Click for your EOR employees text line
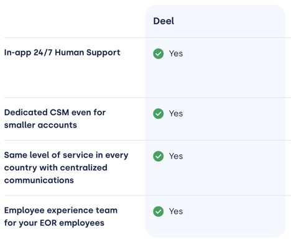The width and height of the screenshot is (291, 242). point(54,223)
